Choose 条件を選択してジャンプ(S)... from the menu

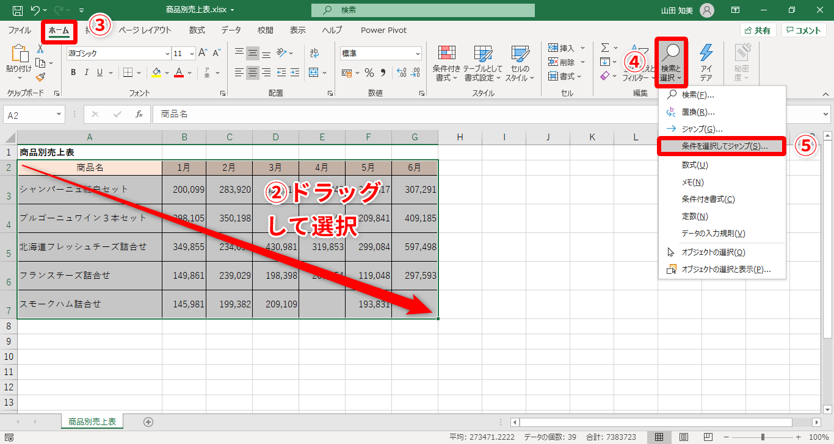(722, 146)
